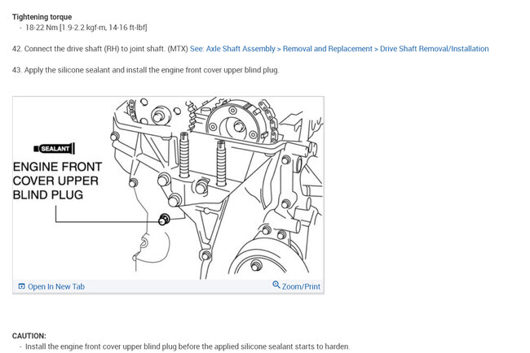530x353 pixels.
Task: Click step 42 'Connect the drive shaft (RH)' text
Action: click(100, 49)
